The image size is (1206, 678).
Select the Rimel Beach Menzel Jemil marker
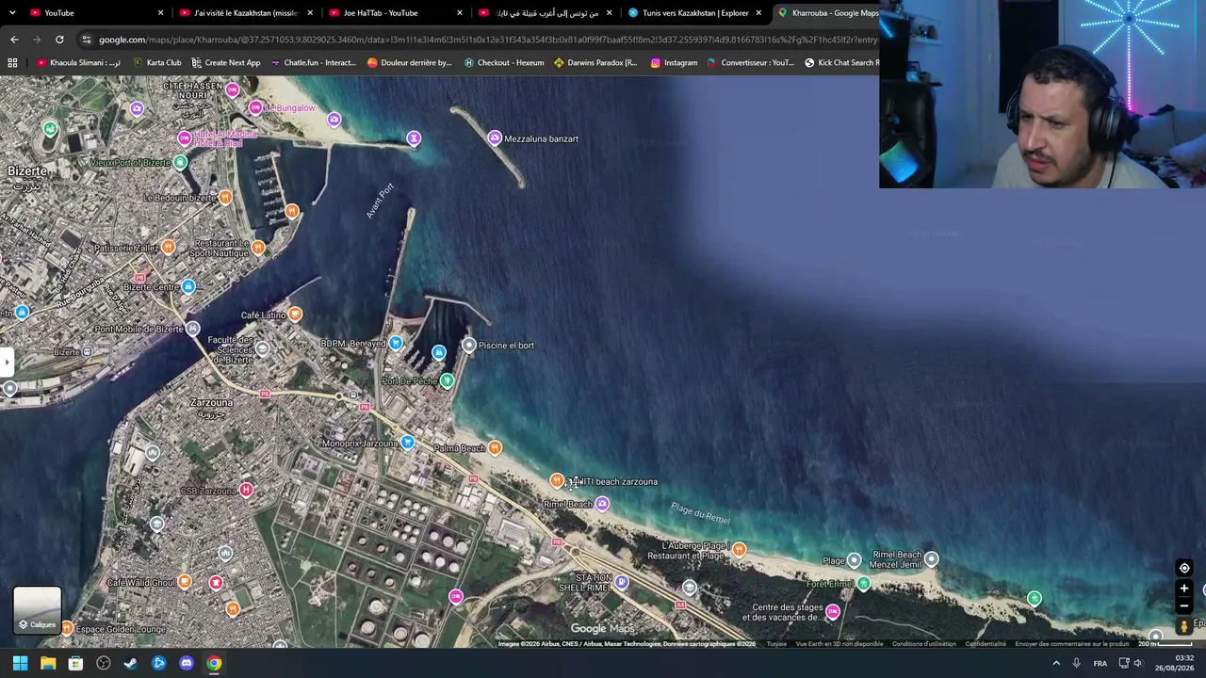click(x=931, y=559)
